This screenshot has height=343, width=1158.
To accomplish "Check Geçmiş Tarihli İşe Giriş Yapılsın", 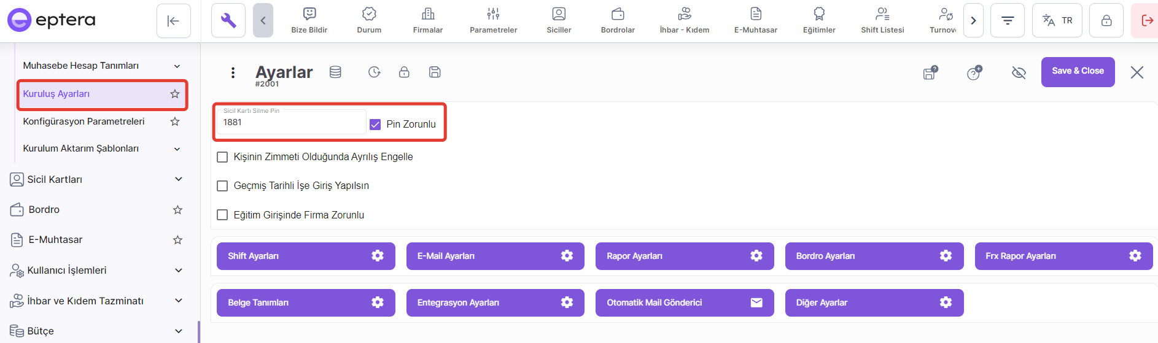I will pos(223,186).
